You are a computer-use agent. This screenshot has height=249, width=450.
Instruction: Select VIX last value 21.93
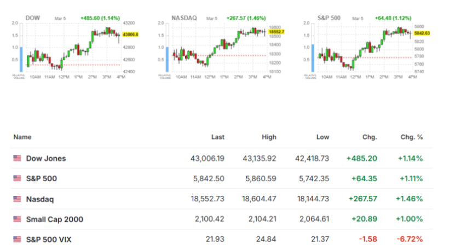point(215,239)
